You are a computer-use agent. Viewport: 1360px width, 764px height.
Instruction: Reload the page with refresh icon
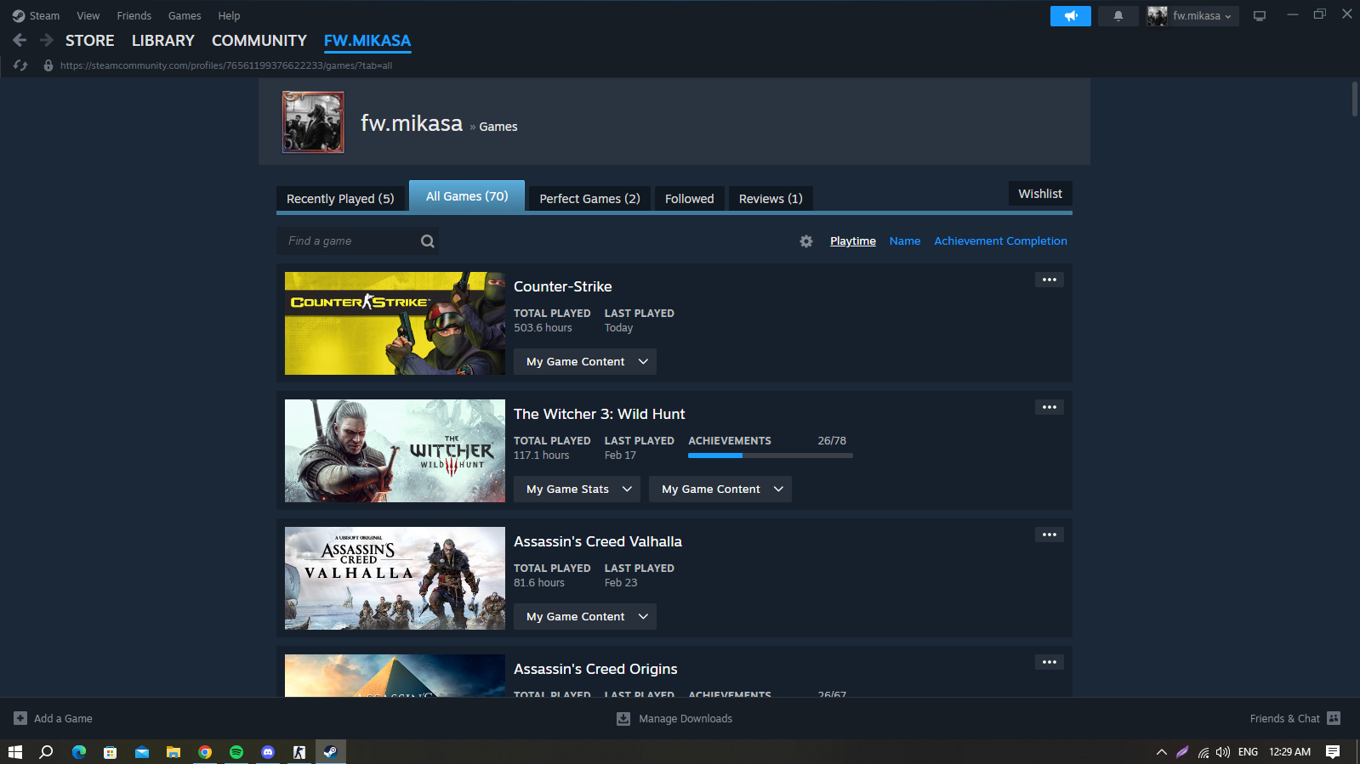21,65
